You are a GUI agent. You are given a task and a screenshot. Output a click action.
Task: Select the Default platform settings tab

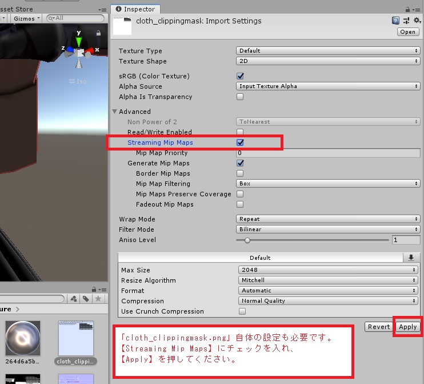[261, 258]
